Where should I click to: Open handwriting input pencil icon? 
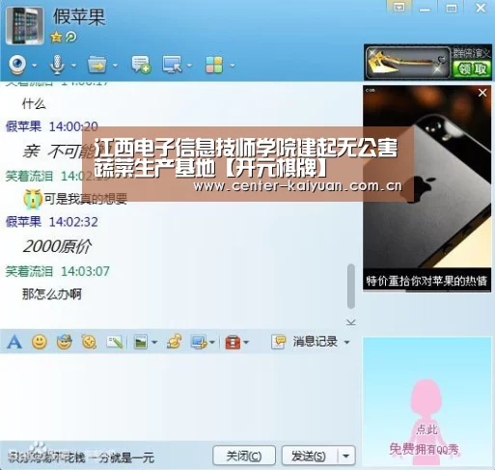(x=114, y=342)
